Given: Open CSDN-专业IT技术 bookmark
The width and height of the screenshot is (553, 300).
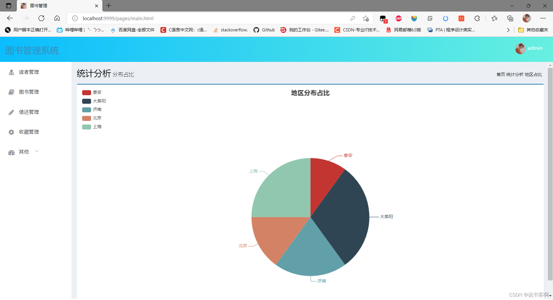Looking at the screenshot, I should click(357, 30).
